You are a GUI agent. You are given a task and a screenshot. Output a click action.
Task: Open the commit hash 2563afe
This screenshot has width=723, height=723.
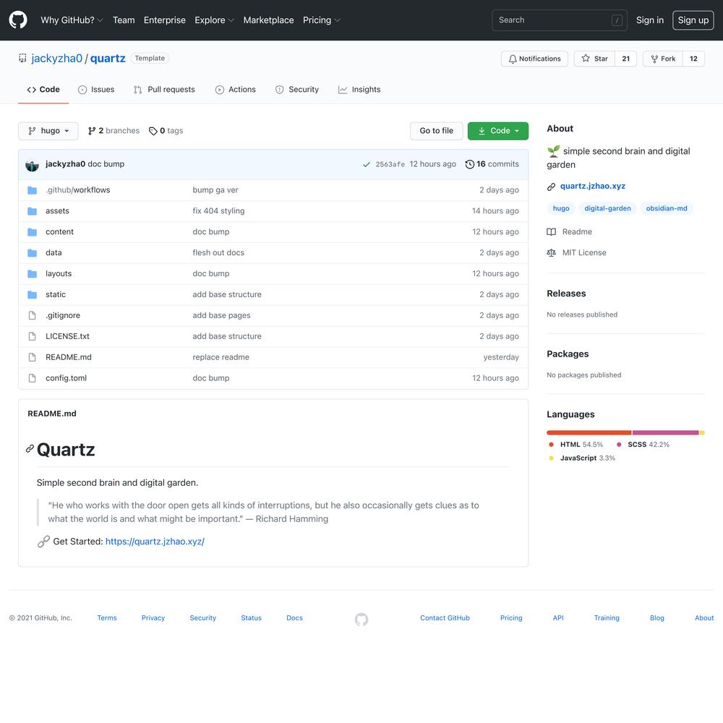(390, 164)
